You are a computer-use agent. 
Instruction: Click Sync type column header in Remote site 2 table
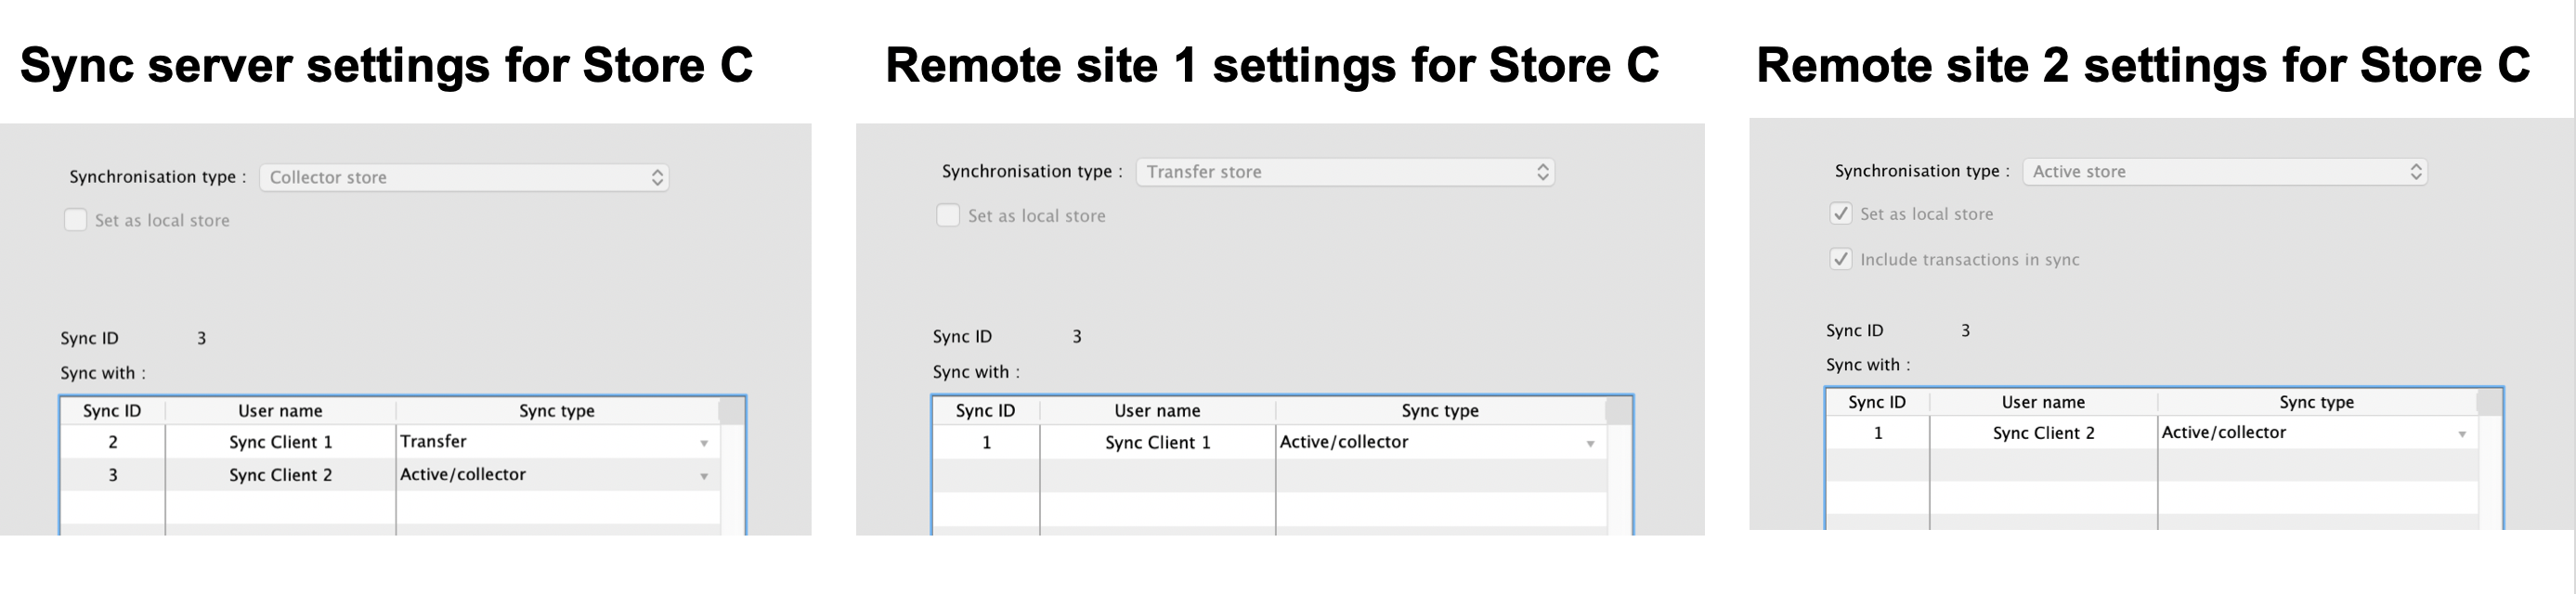coord(2316,402)
